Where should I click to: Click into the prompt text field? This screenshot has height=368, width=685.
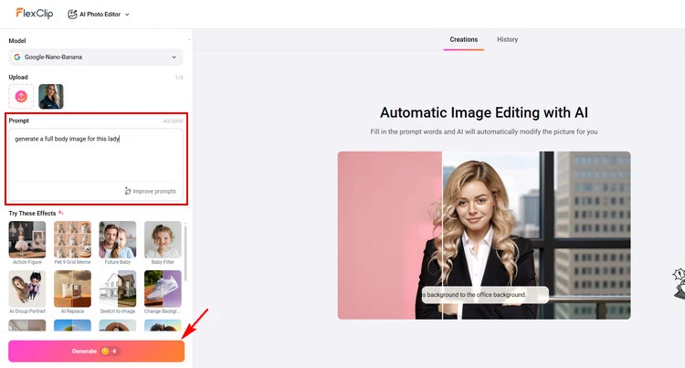click(x=96, y=155)
